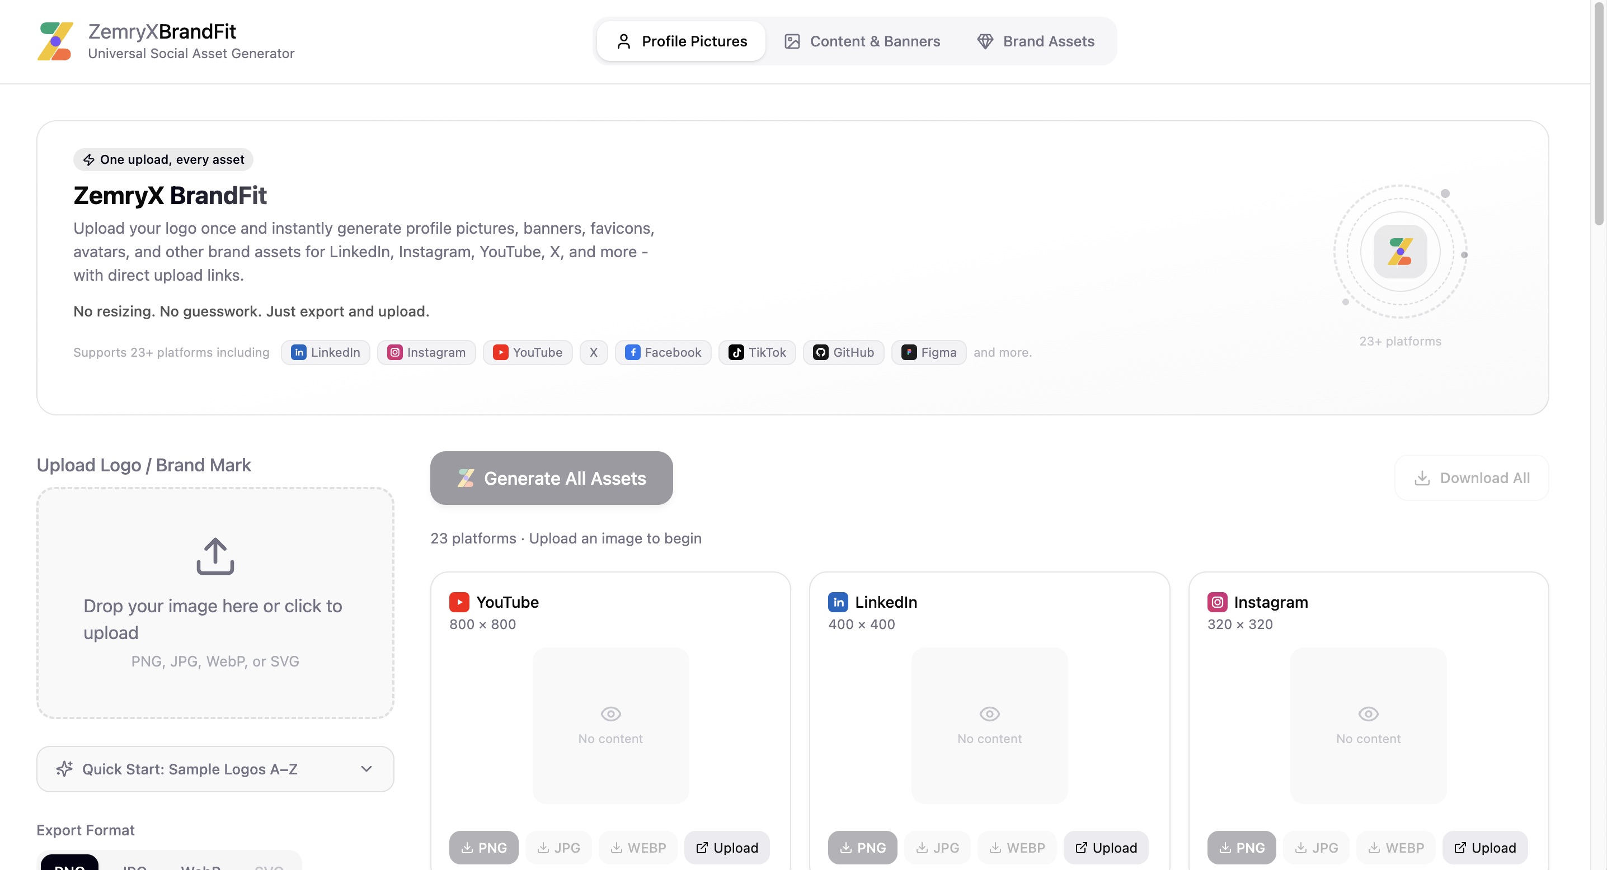Screen dimensions: 1607x870
Task: Click the ZemryX logo icon in header
Action: (55, 41)
